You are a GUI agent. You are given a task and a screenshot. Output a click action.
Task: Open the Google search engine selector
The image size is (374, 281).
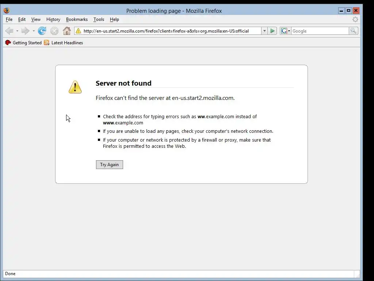[286, 31]
